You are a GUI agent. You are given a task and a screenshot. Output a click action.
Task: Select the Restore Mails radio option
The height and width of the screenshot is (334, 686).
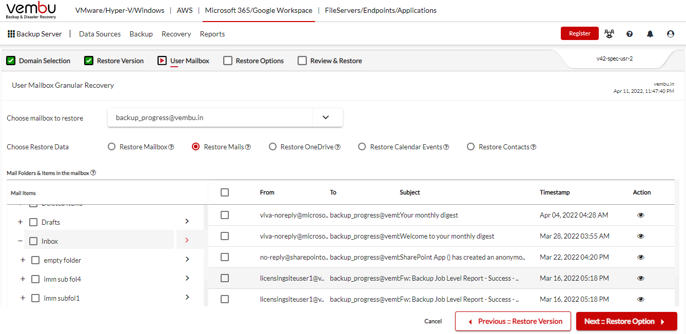[195, 147]
